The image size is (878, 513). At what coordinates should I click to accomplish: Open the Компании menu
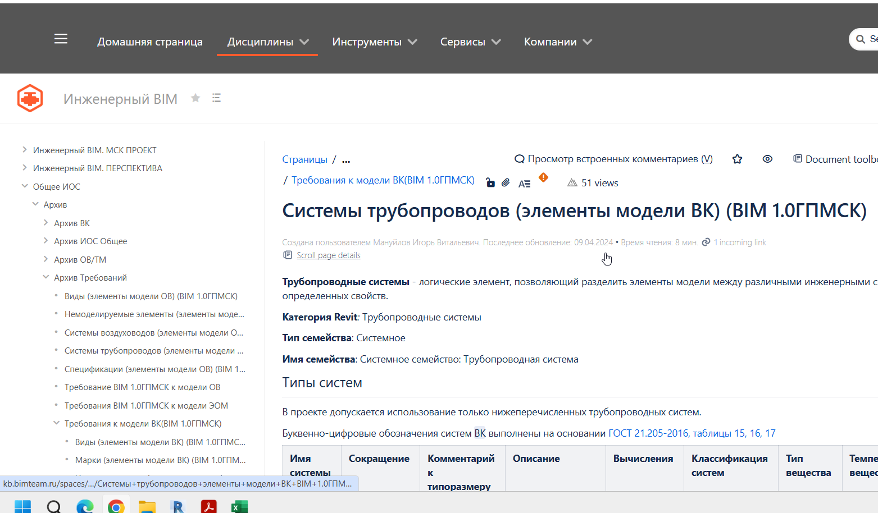click(558, 42)
